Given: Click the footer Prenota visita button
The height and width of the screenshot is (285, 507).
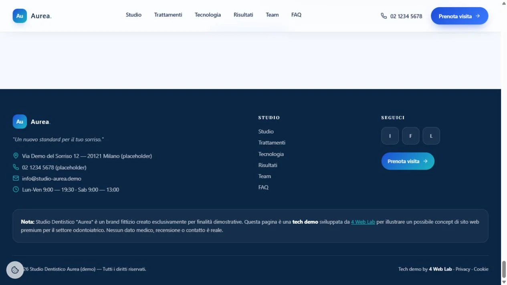Looking at the screenshot, I should point(408,161).
